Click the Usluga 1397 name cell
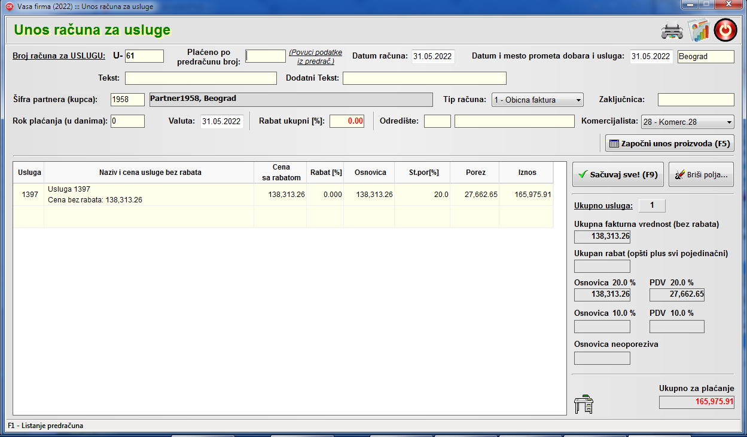Image resolution: width=747 pixels, height=437 pixels. [150, 195]
